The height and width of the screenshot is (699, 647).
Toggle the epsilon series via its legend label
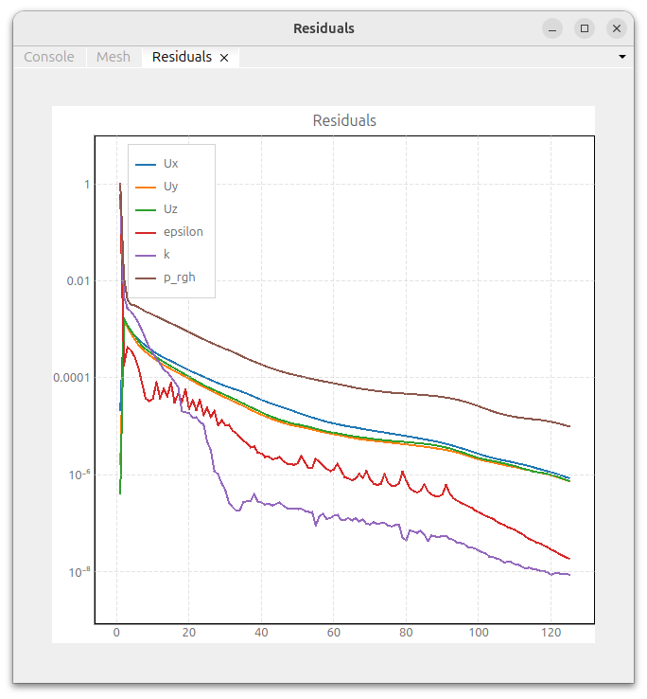click(183, 232)
